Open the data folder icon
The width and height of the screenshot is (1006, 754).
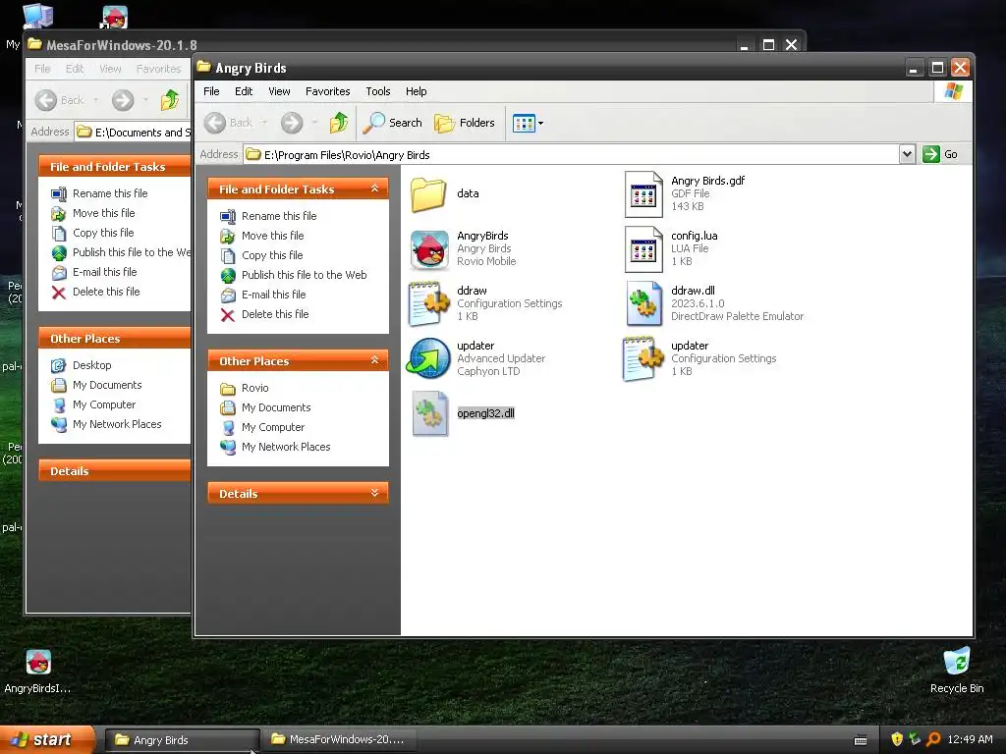point(428,194)
